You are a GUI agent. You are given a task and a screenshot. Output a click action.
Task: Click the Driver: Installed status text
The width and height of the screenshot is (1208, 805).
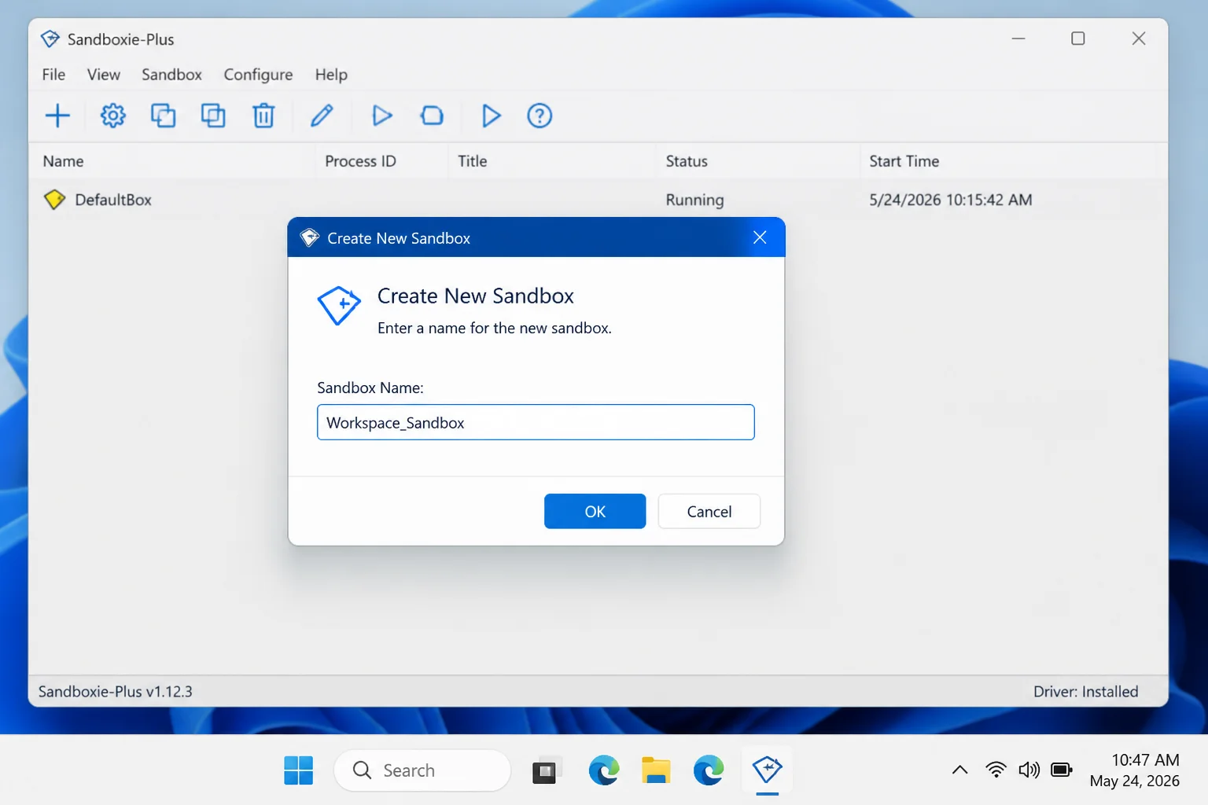click(x=1085, y=692)
